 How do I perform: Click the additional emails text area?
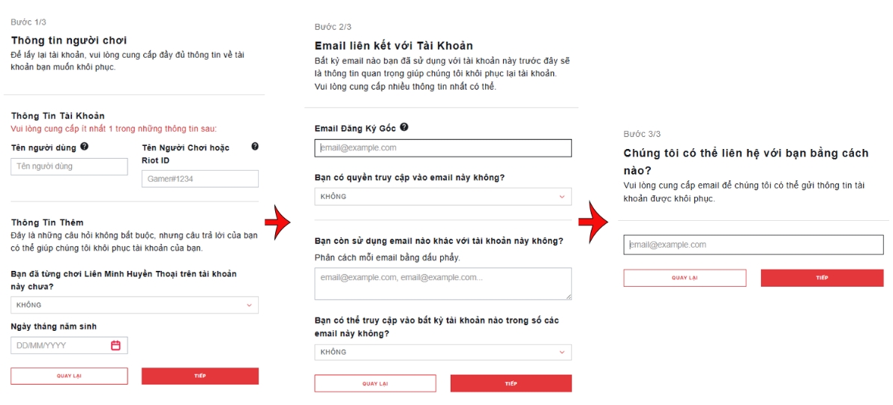point(442,284)
